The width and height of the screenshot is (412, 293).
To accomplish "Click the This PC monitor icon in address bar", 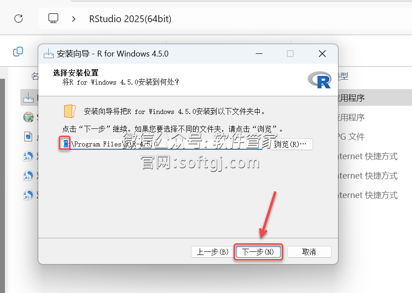I will pos(53,19).
